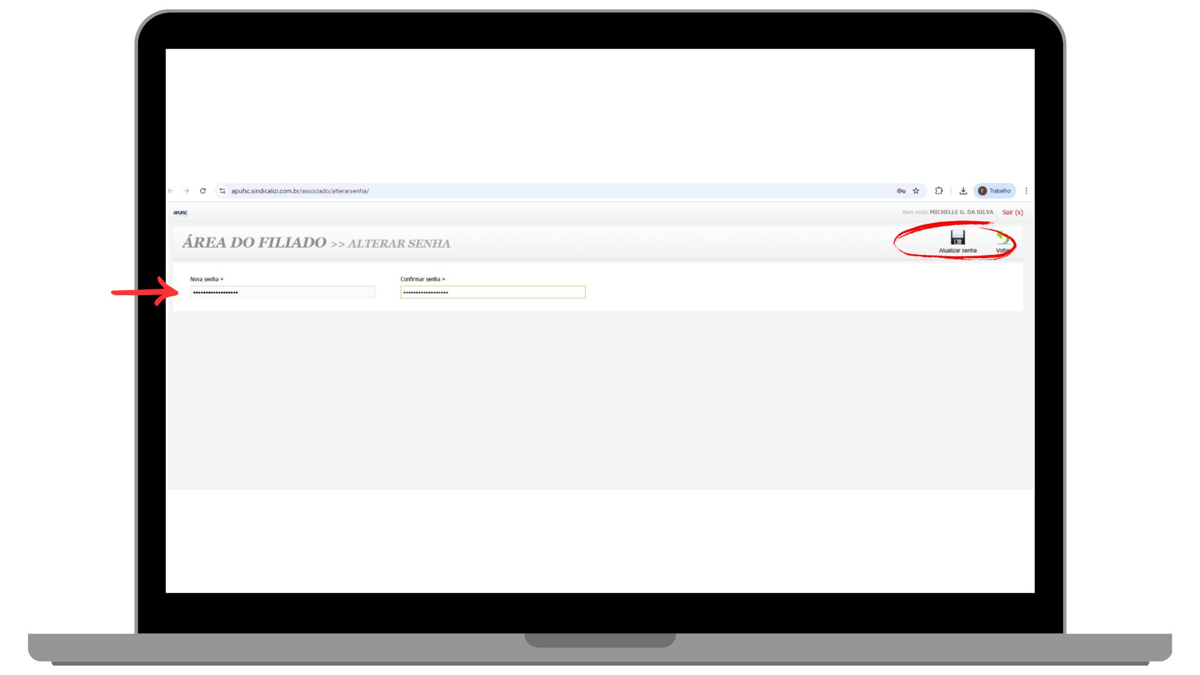The height and width of the screenshot is (675, 1200).
Task: Focus the Confirmar senha password field
Action: (x=492, y=292)
